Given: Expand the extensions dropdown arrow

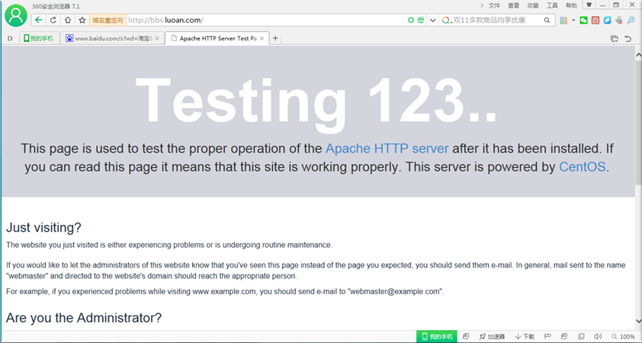Looking at the screenshot, I should (573, 20).
